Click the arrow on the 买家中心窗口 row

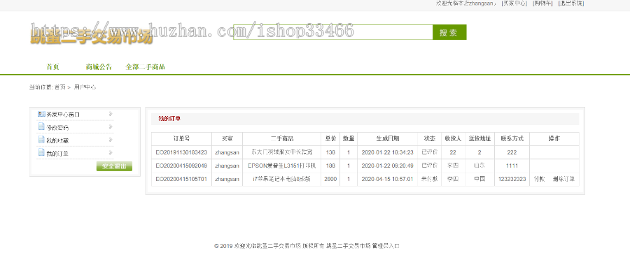111,114
